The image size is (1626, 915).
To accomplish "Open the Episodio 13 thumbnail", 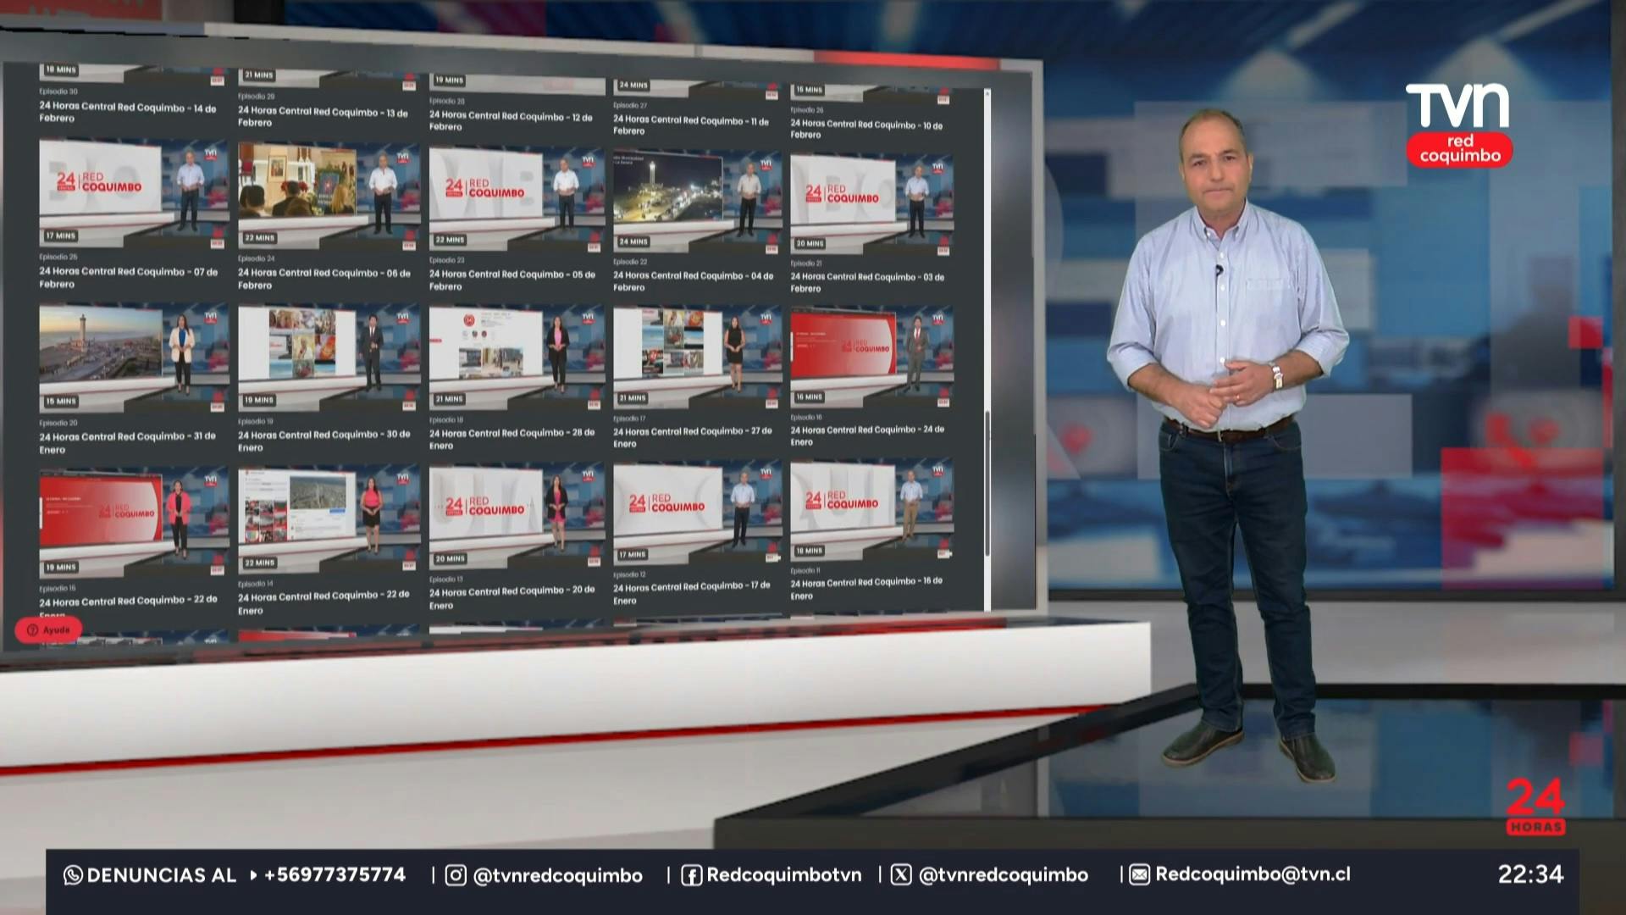I will [x=517, y=515].
